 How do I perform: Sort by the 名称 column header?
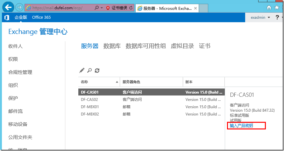tap(99, 82)
